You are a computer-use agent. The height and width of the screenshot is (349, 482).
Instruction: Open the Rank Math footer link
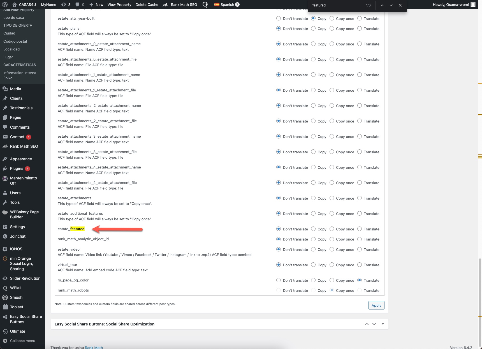(94, 347)
